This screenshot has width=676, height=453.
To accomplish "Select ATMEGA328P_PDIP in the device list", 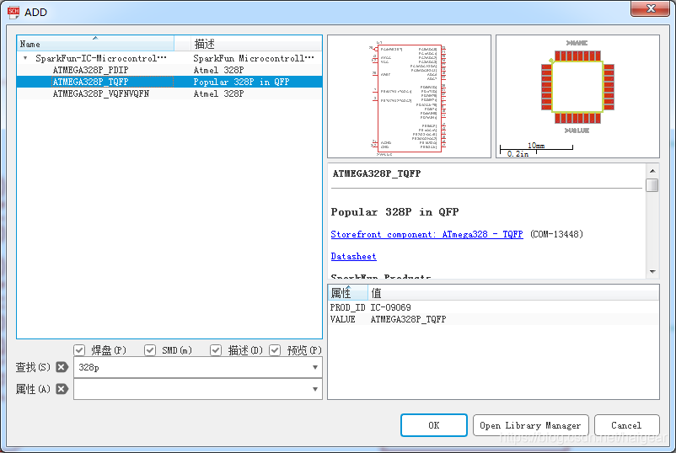I will pyautogui.click(x=90, y=71).
